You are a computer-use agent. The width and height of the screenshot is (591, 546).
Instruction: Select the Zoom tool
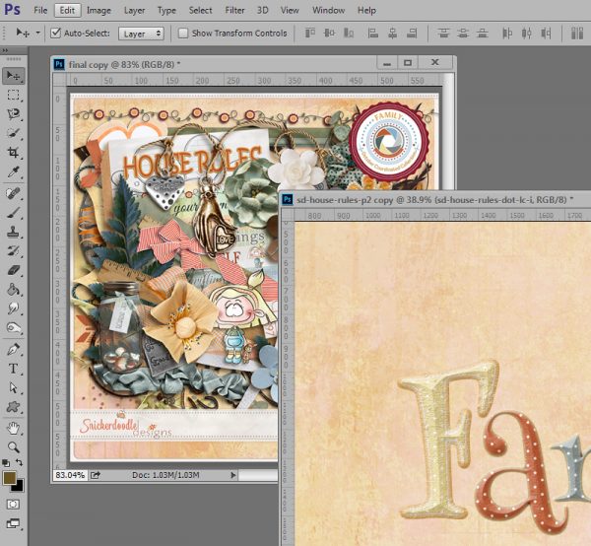(14, 447)
